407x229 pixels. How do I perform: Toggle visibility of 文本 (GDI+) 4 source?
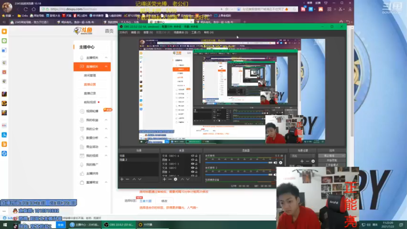[x=192, y=156]
